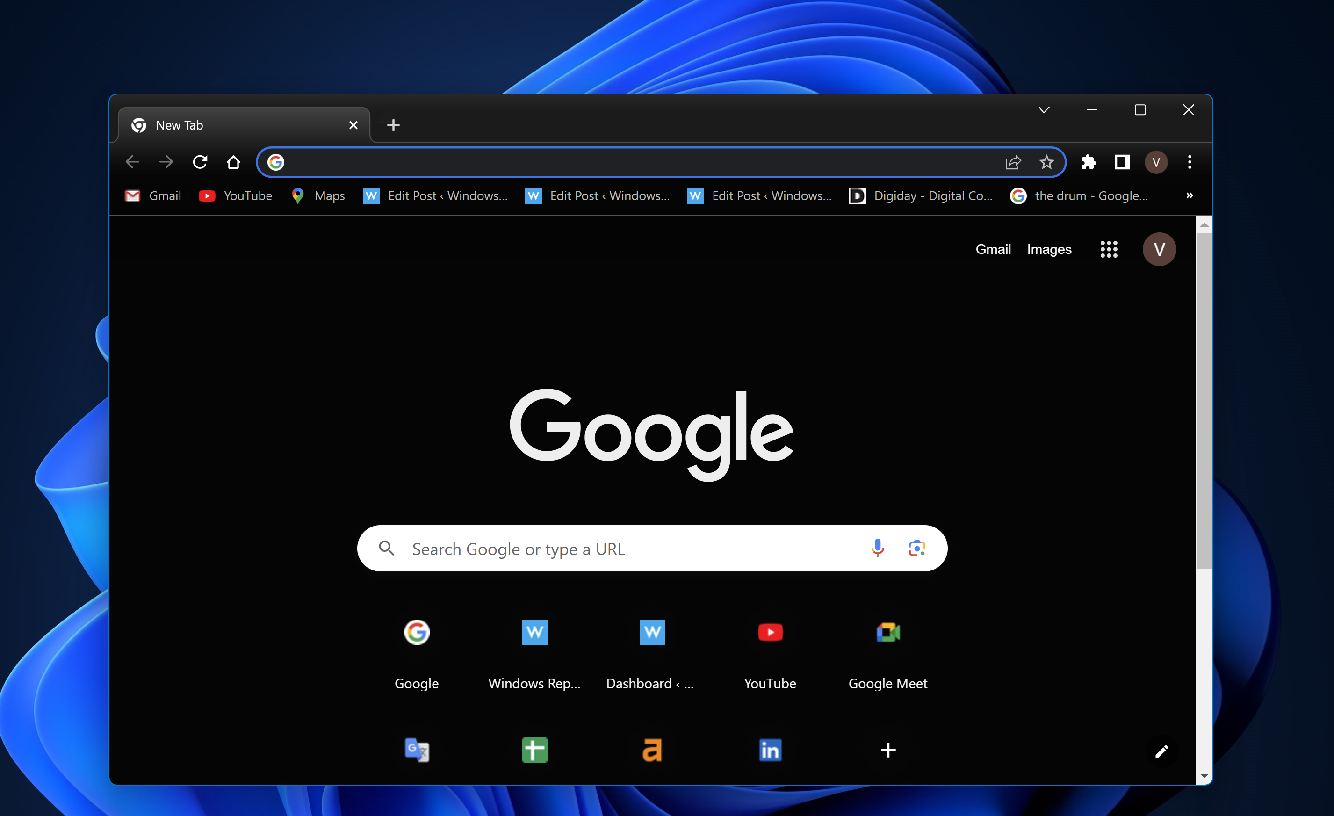Start voice search with the microphone icon

(x=878, y=548)
